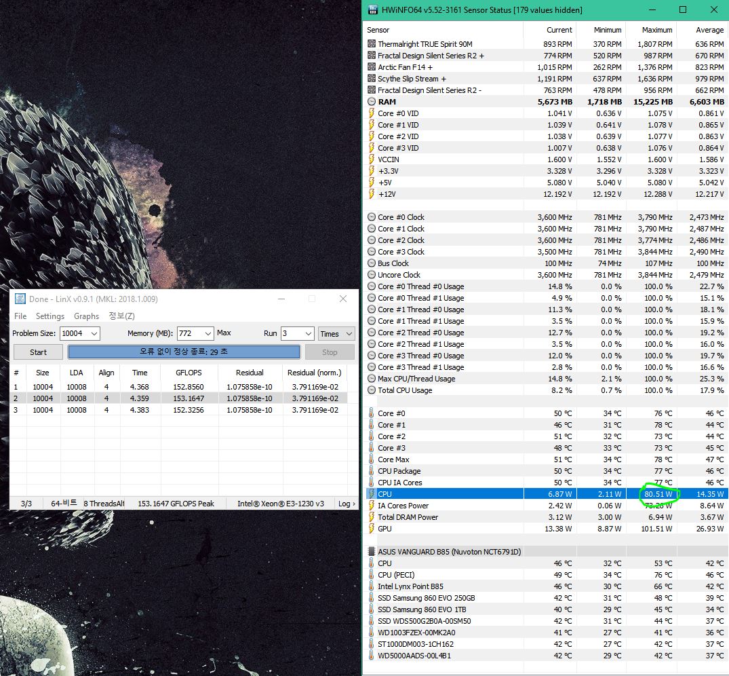The image size is (729, 676).
Task: Open the Times unit dropdown
Action: (x=349, y=333)
